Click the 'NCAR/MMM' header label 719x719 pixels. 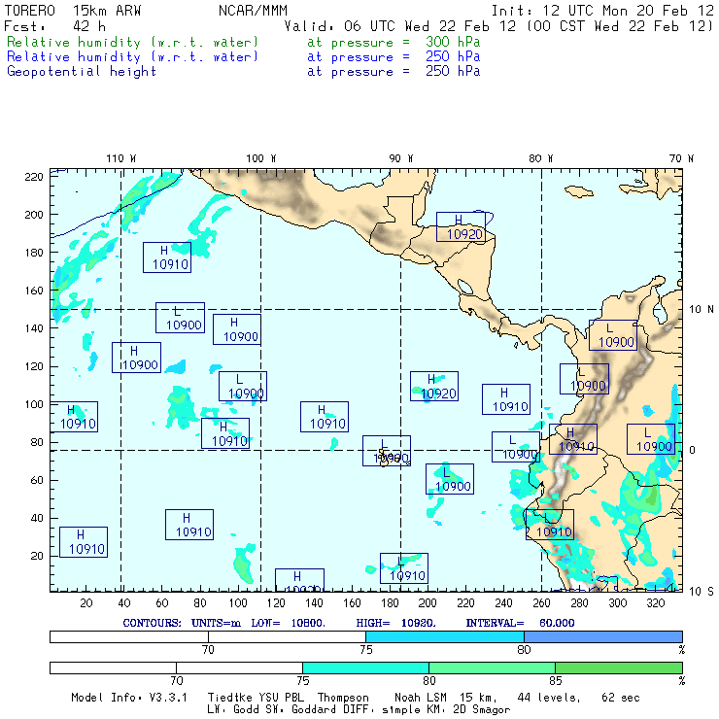[253, 10]
